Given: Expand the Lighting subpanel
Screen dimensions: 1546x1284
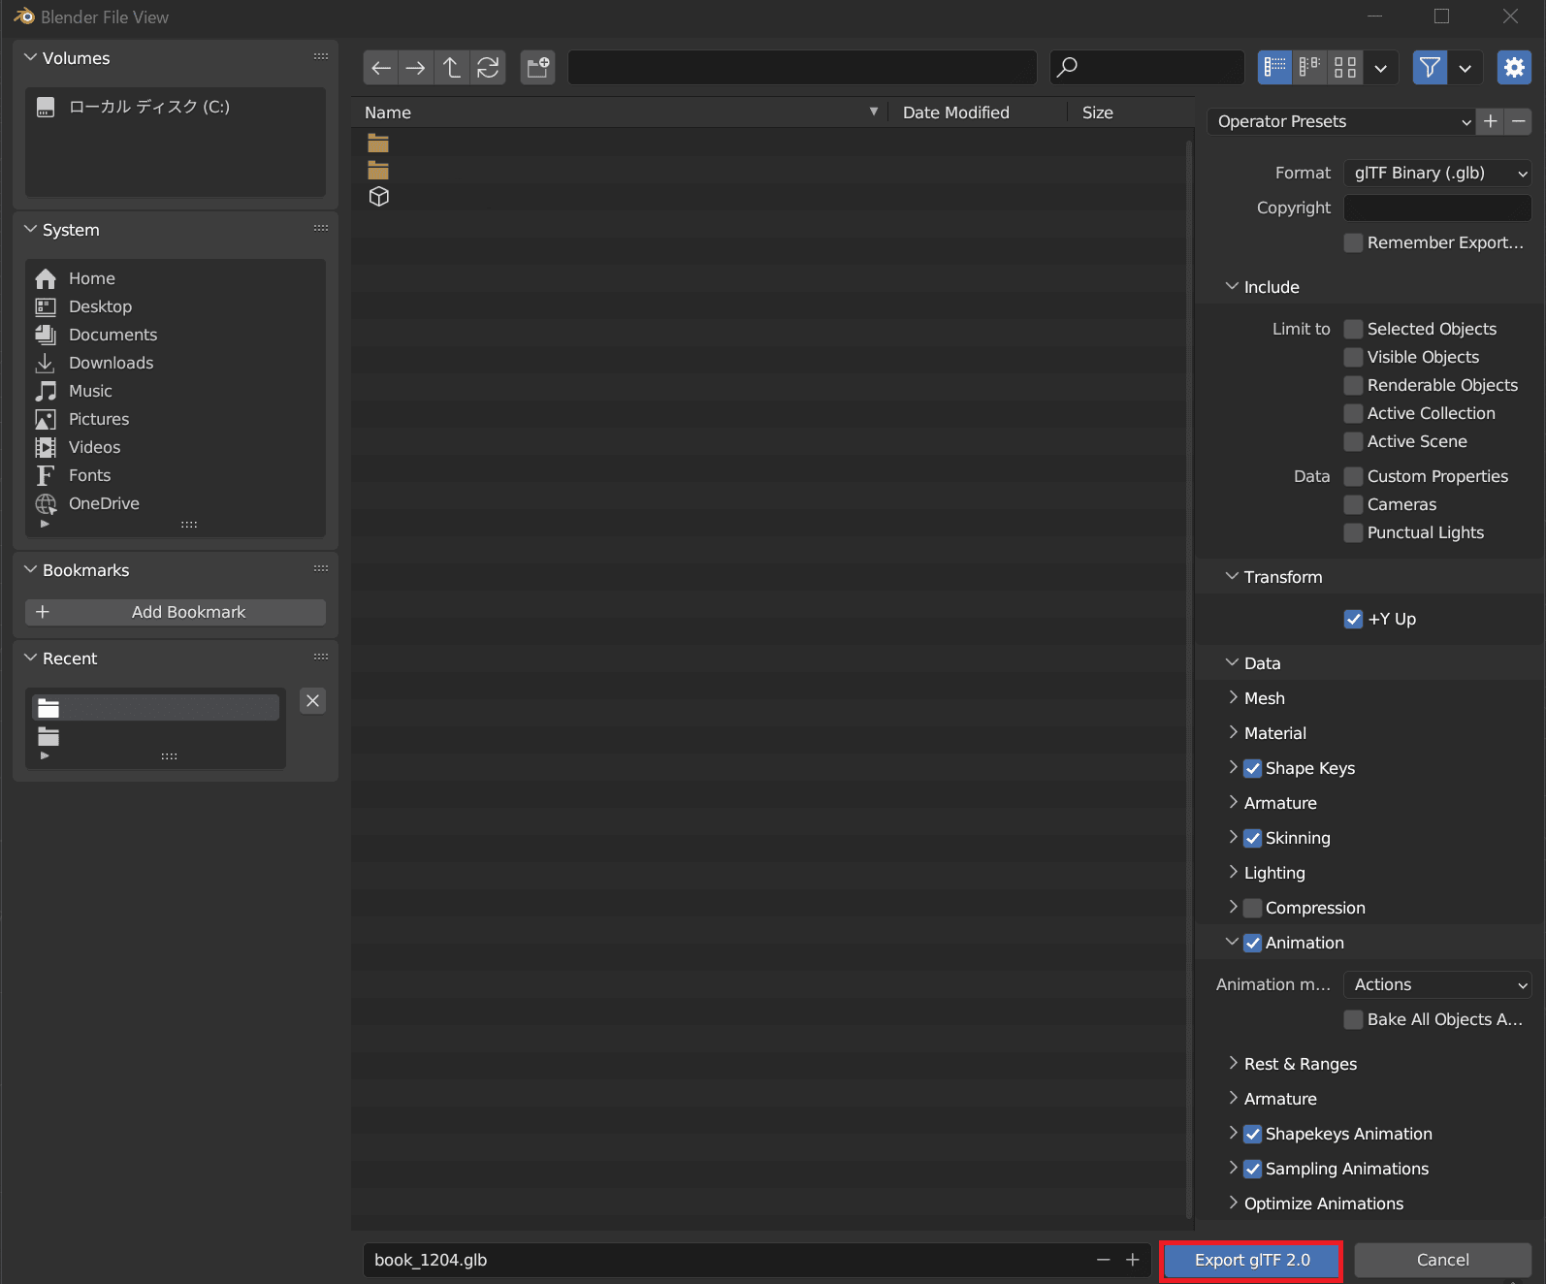Looking at the screenshot, I should click(1233, 872).
